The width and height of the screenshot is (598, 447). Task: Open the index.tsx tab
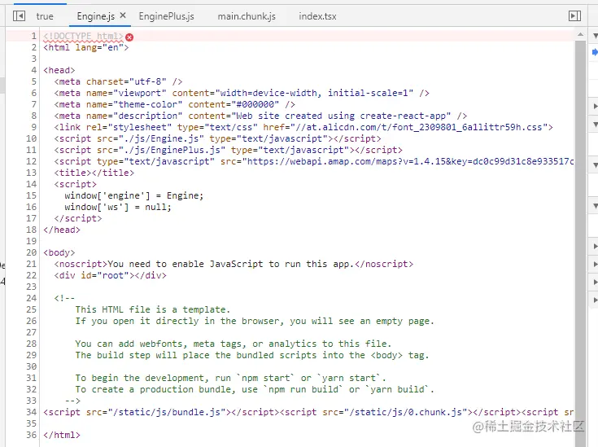(x=317, y=16)
